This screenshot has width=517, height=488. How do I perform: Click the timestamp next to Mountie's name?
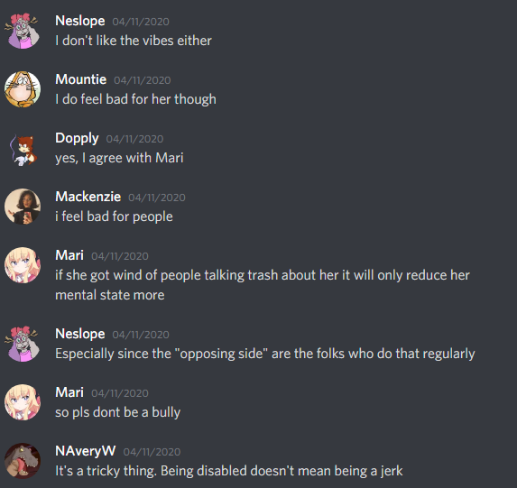pos(143,80)
